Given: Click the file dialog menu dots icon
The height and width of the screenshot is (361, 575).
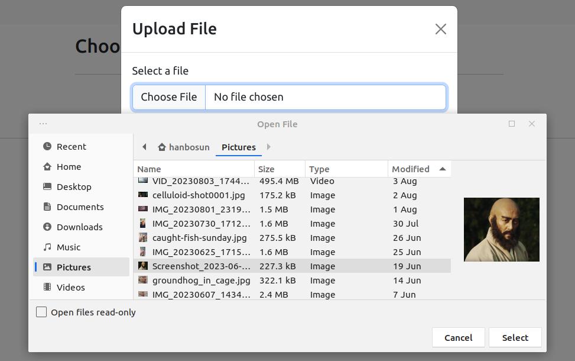Looking at the screenshot, I should (43, 124).
